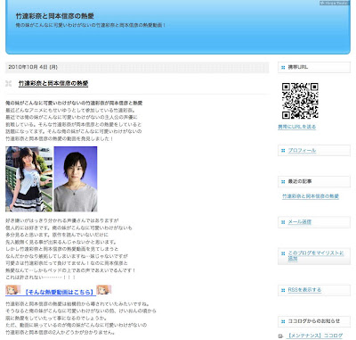Click the bullet icon beside RSSを表示する
Image resolution: width=356 pixels, height=340 pixels.
pos(283,290)
